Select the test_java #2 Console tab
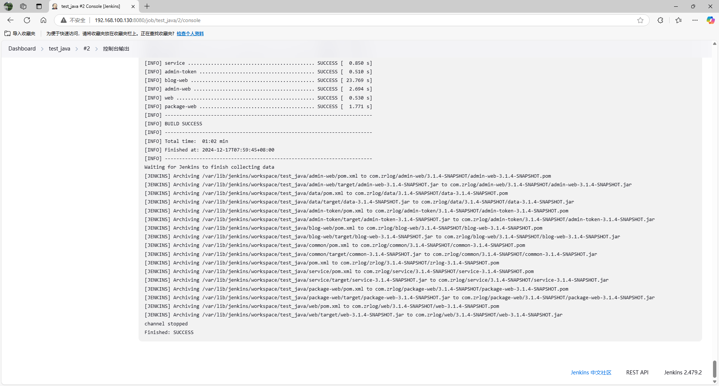 tap(91, 6)
